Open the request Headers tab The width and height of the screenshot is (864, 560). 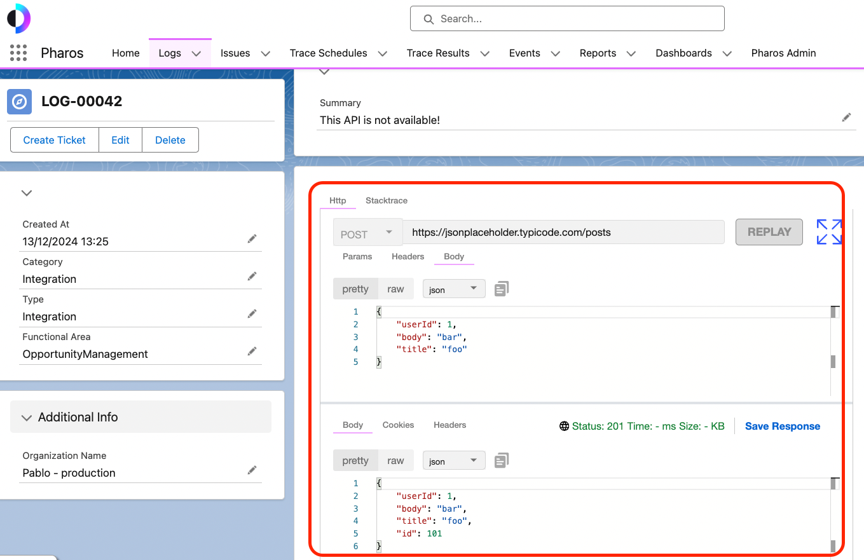pos(408,256)
